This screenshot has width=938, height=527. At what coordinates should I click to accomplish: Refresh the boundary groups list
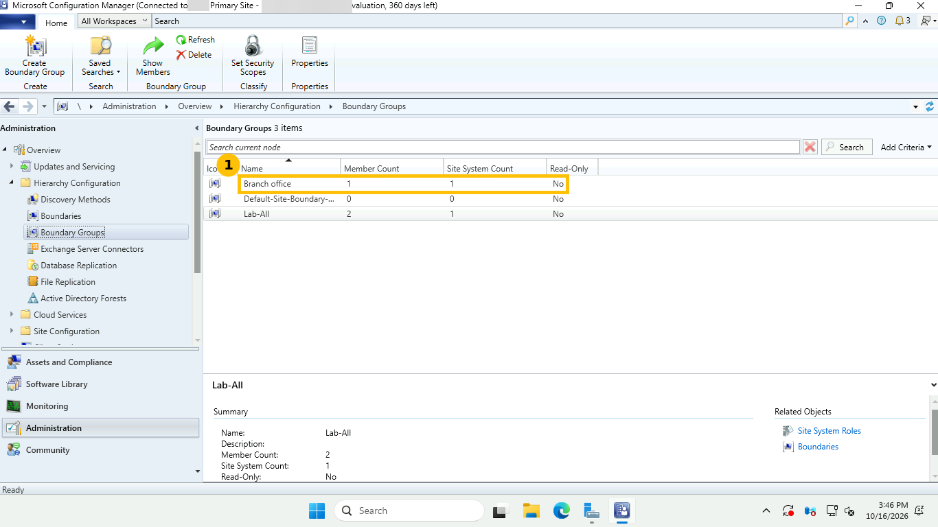[195, 40]
